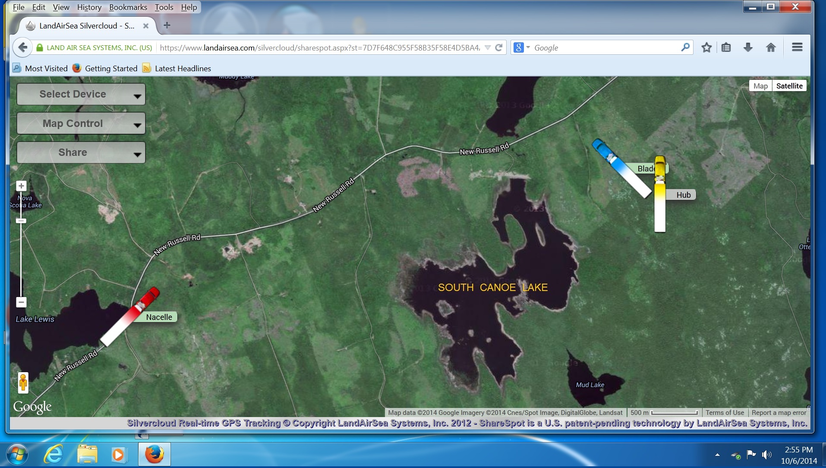Click inside the URL address field
This screenshot has height=468, width=826.
pyautogui.click(x=319, y=47)
